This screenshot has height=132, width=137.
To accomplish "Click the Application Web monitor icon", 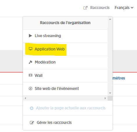I will [x=31, y=49].
